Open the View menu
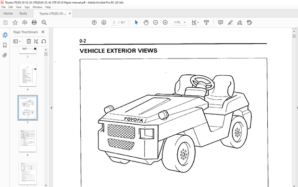The height and width of the screenshot is (187, 298). 19,7
